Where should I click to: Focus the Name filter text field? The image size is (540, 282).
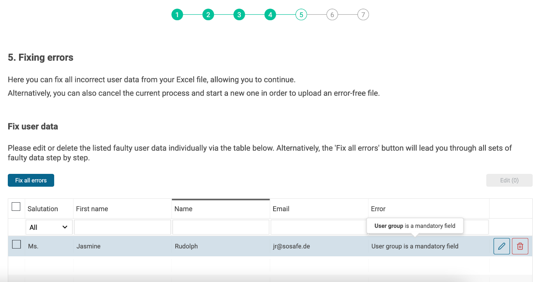[221, 227]
